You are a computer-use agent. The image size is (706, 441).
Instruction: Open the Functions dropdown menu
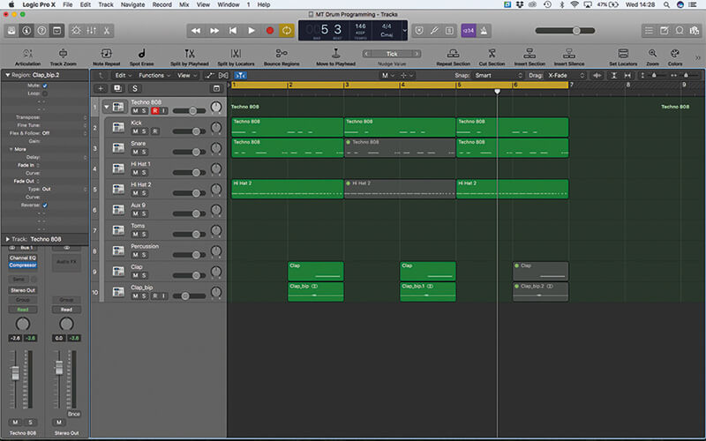click(154, 75)
